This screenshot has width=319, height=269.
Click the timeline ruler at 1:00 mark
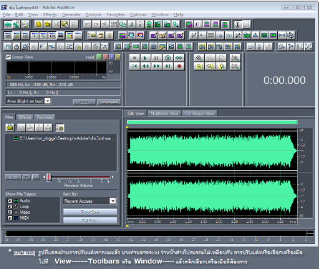173,222
